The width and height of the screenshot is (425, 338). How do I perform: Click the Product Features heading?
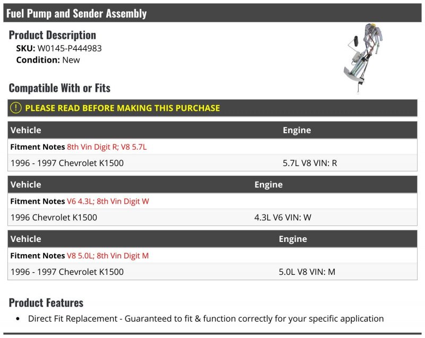tap(46, 302)
